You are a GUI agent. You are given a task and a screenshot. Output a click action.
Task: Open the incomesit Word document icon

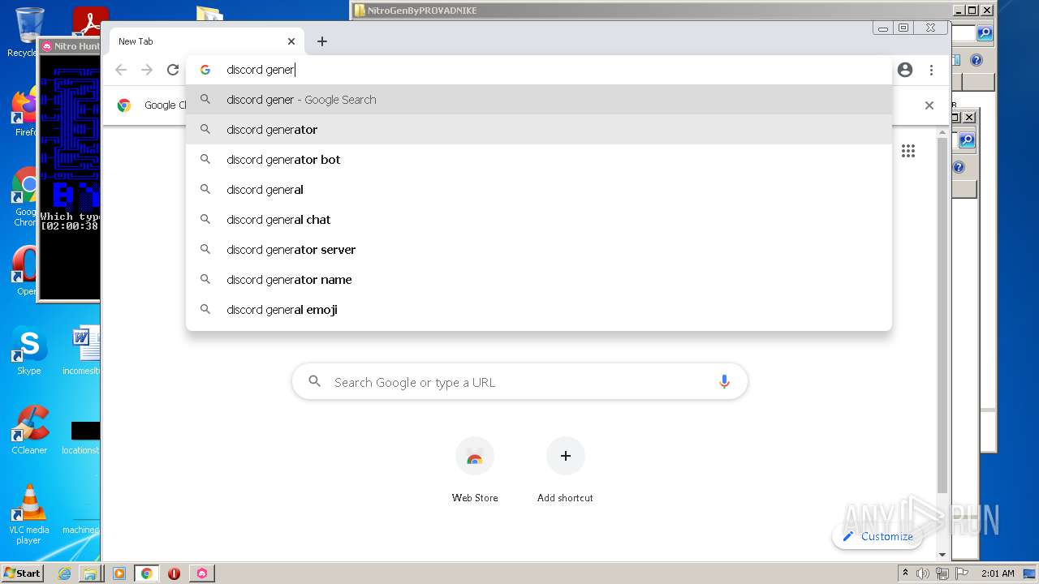point(82,350)
